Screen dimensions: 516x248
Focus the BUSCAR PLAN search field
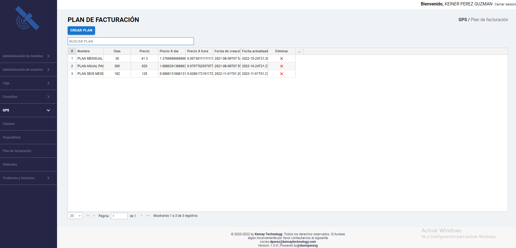point(131,41)
